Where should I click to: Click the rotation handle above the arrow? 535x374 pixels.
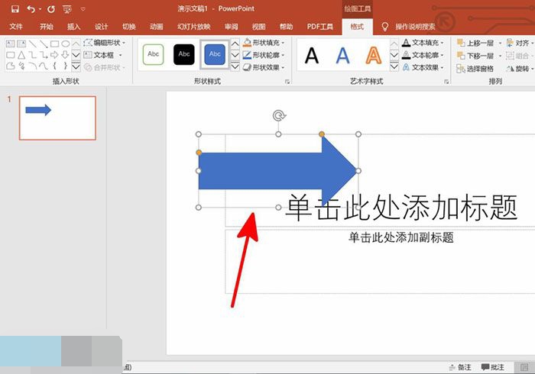point(279,116)
